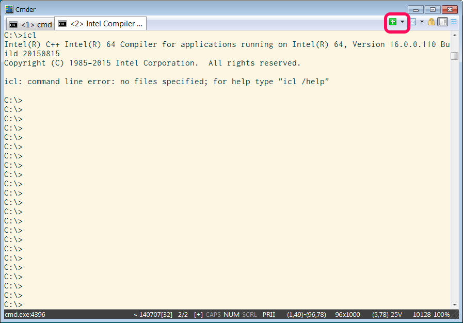Viewport: 463px width, 323px height.
Task: Minimize the Cmder window
Action: (x=416, y=10)
